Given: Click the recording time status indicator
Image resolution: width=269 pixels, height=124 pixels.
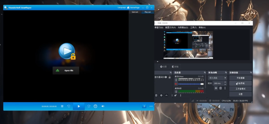Looking at the screenshot, I should (214, 101).
